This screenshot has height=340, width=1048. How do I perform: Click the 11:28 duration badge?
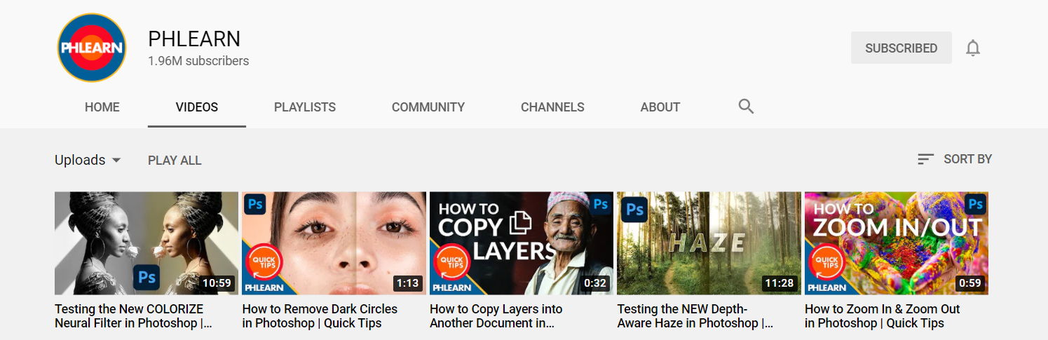click(780, 283)
